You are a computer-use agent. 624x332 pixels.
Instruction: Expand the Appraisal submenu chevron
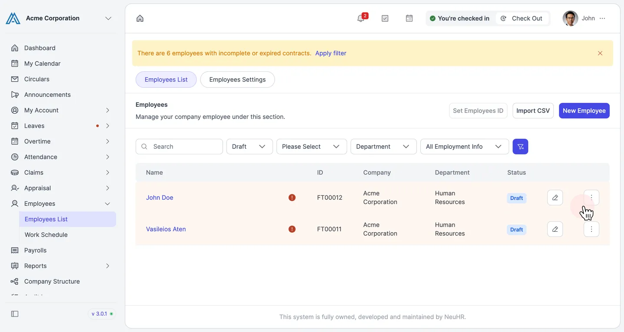coord(107,188)
